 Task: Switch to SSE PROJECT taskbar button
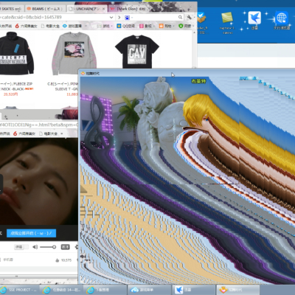[x=20, y=290]
